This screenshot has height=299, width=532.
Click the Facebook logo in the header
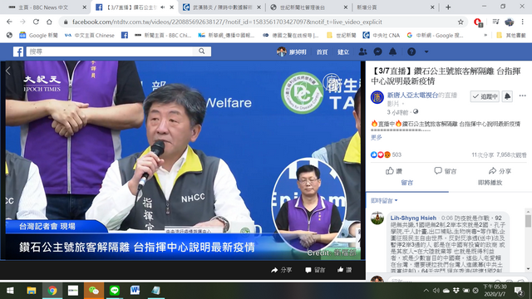18,51
